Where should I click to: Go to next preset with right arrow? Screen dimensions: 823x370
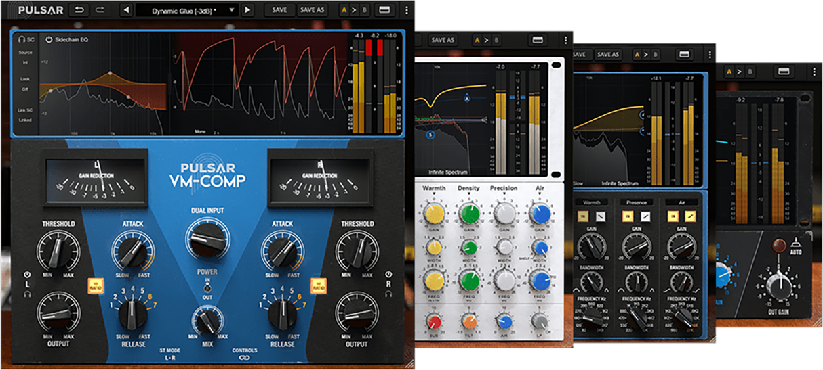coord(247,10)
